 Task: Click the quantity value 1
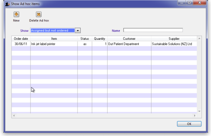point(100,44)
